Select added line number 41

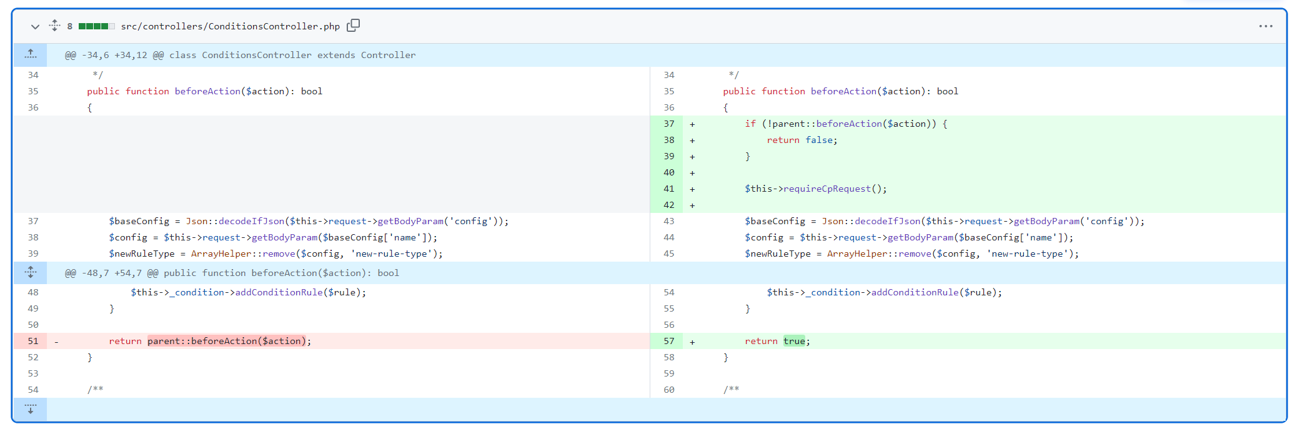[x=669, y=189]
